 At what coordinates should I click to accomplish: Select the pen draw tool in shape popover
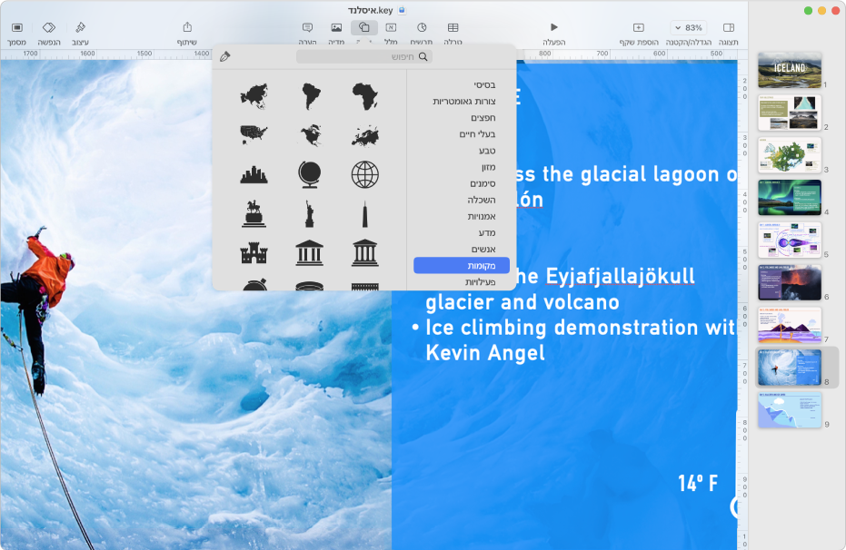point(225,56)
